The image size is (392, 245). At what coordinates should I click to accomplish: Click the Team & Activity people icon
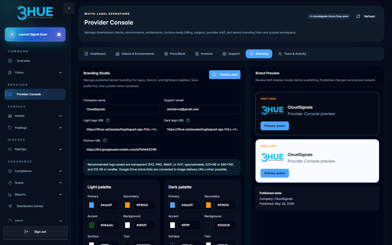coord(280,54)
